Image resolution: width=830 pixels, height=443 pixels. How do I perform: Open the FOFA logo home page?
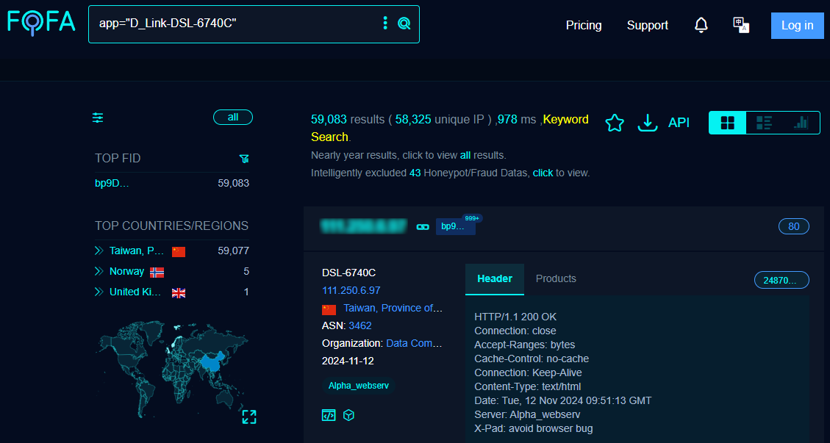[x=41, y=23]
